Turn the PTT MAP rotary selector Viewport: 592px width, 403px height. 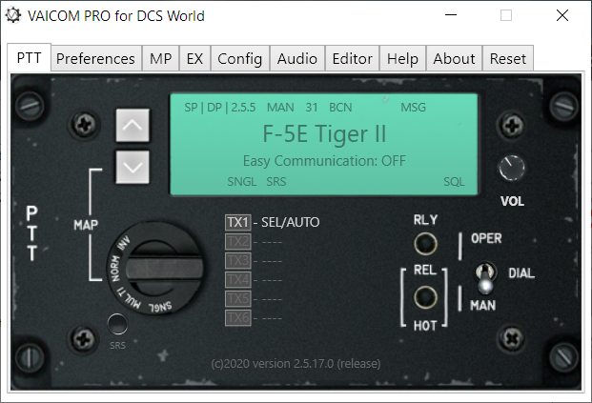click(x=155, y=269)
